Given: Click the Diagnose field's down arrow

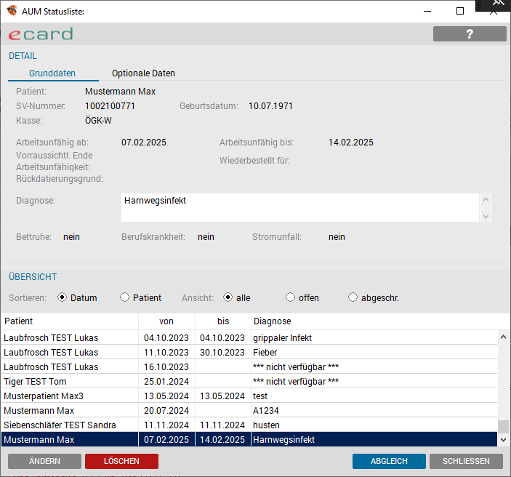Looking at the screenshot, I should [x=486, y=217].
